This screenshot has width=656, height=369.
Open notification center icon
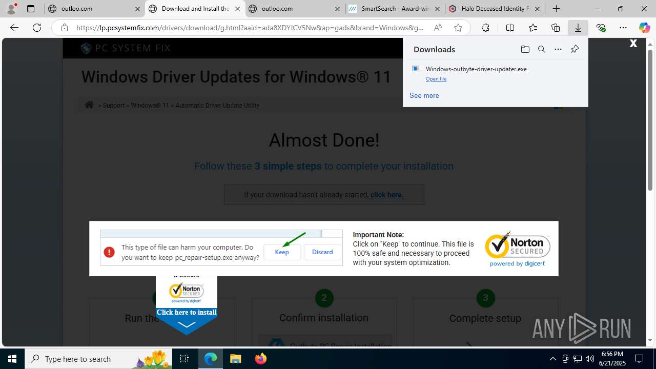(x=640, y=359)
